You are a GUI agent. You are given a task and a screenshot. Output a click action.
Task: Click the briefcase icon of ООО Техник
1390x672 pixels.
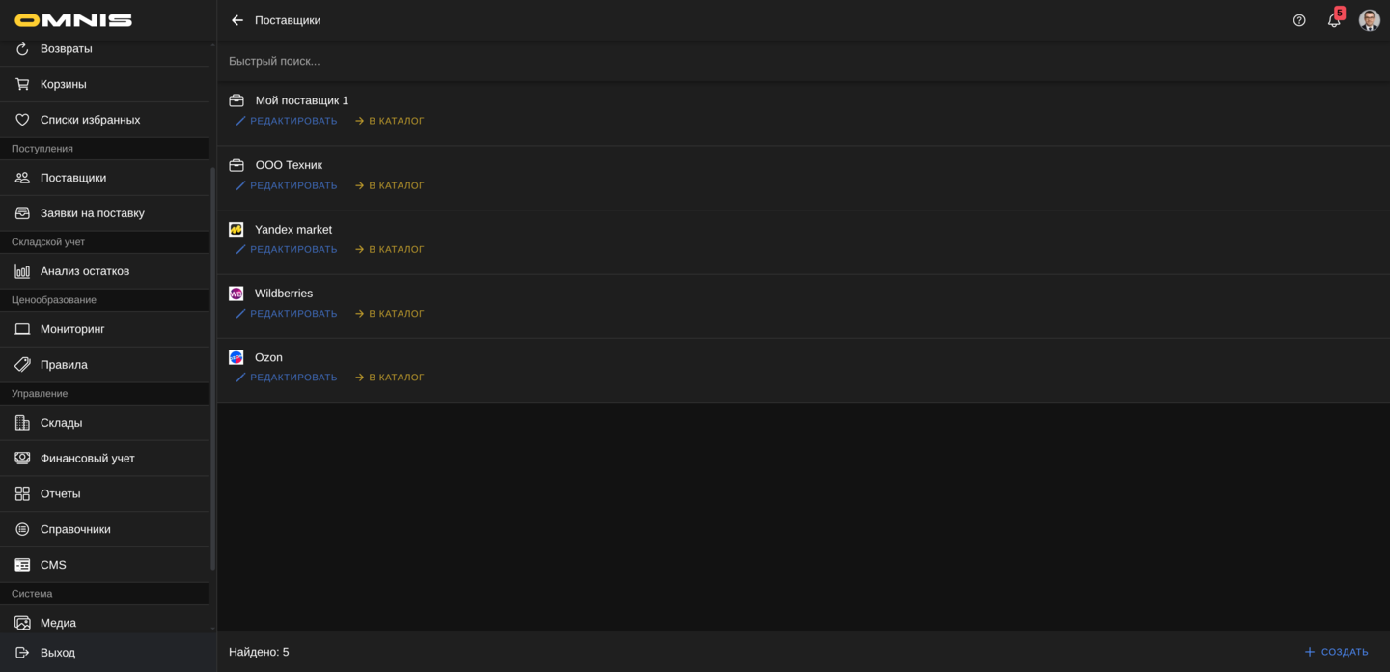(x=236, y=165)
